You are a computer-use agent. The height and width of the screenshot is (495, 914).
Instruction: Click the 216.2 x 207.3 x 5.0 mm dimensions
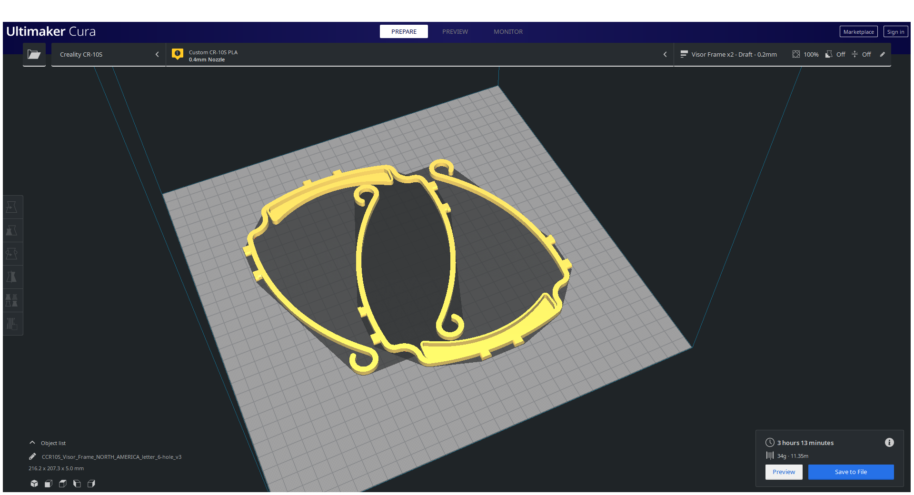pos(56,468)
